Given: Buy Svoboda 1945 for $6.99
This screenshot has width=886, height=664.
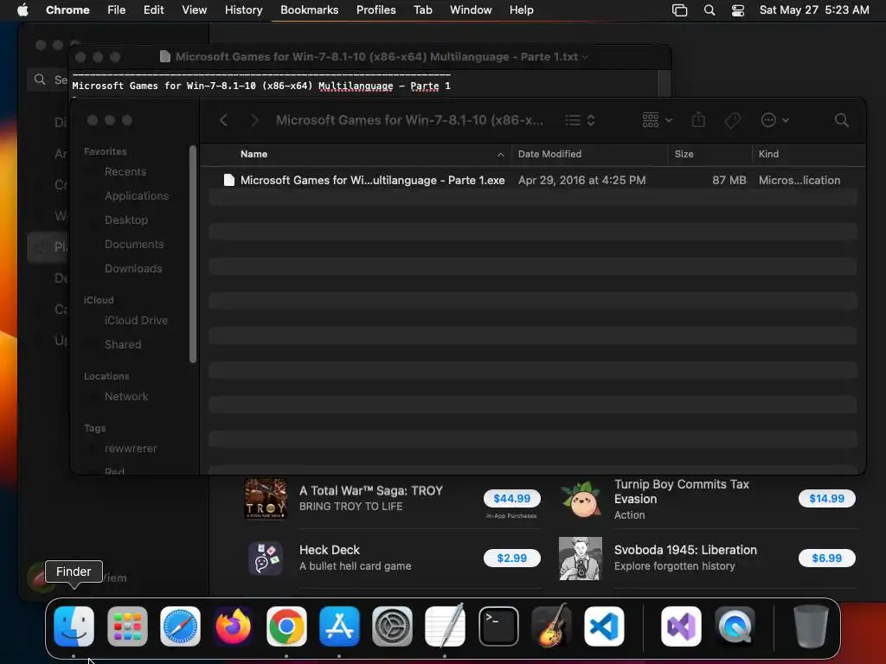Looking at the screenshot, I should pos(826,558).
